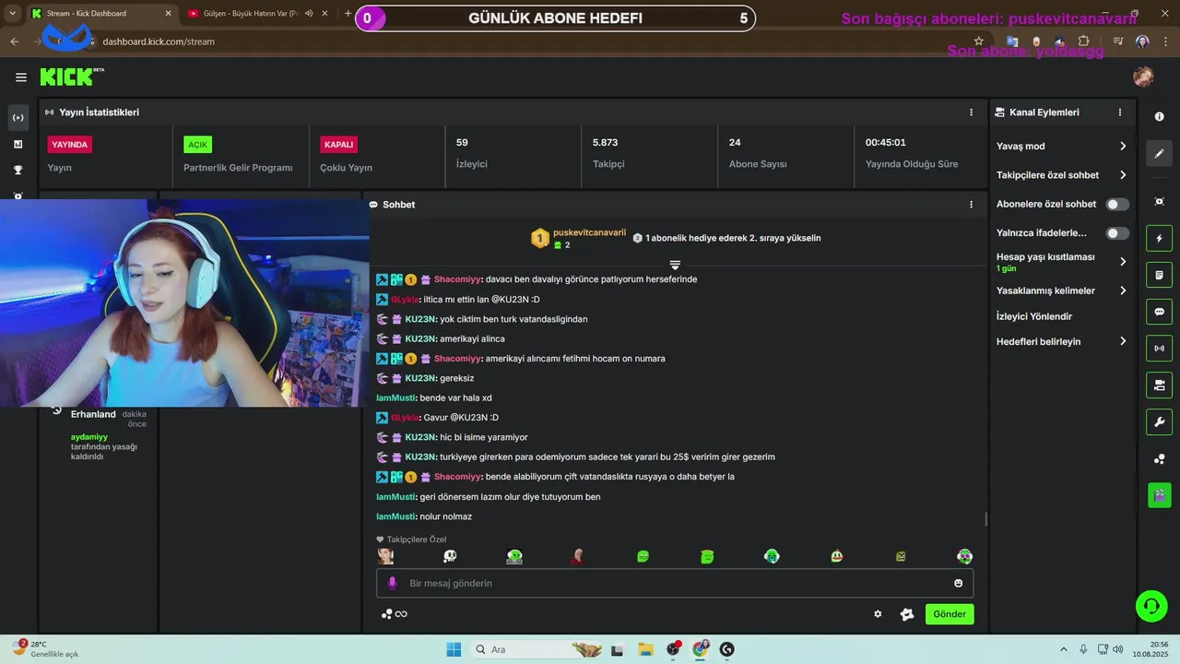Click the AÇIK partner program badge
Image resolution: width=1180 pixels, height=664 pixels.
pyautogui.click(x=198, y=145)
